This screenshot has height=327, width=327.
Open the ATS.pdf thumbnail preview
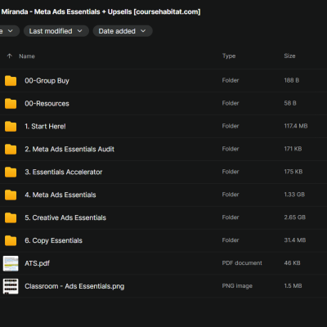pyautogui.click(x=11, y=263)
